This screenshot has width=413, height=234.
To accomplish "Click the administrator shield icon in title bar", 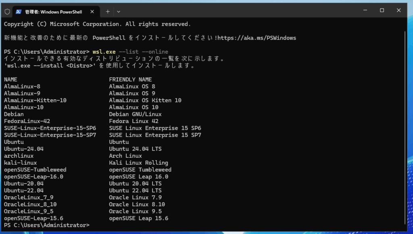I will tap(7, 12).
